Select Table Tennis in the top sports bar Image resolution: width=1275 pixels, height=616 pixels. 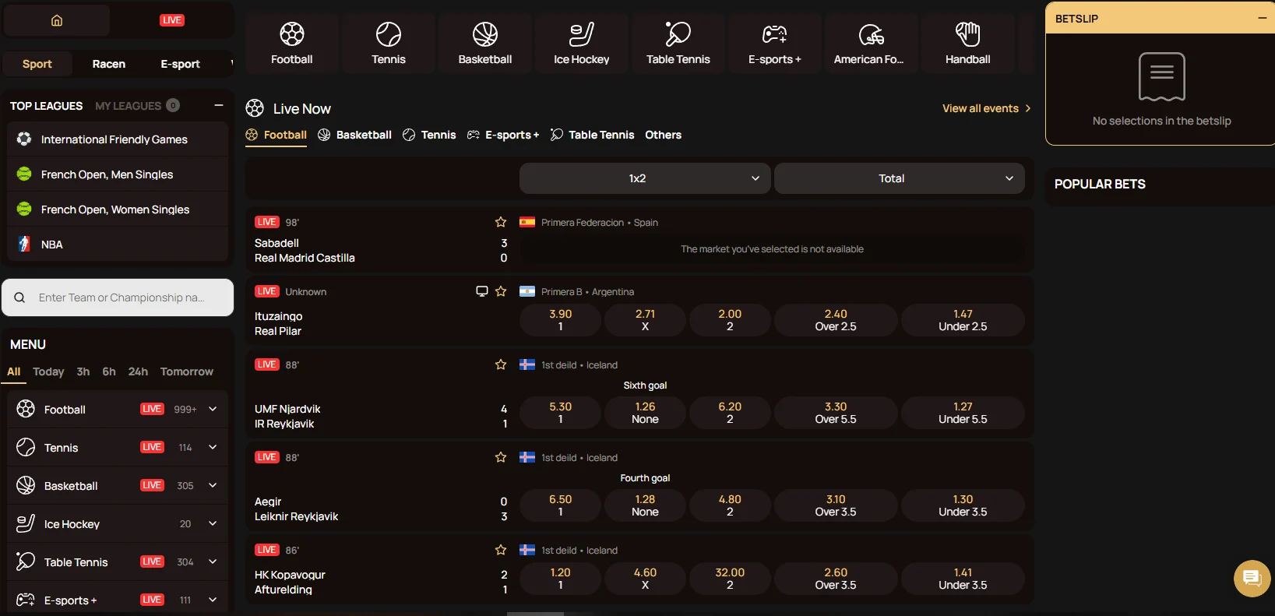(x=678, y=43)
